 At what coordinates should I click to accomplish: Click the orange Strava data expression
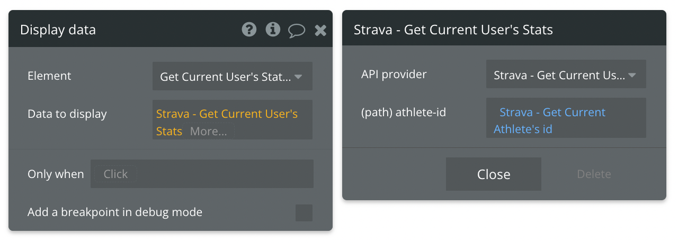coord(227,114)
